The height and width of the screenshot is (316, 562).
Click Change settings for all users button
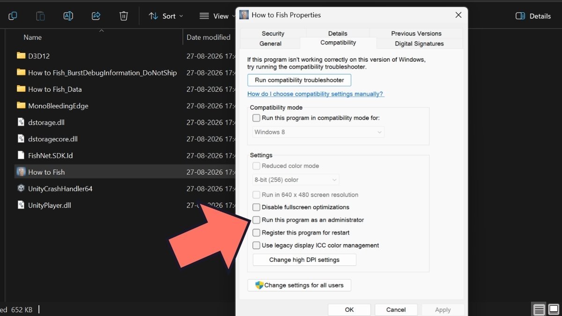click(x=299, y=285)
